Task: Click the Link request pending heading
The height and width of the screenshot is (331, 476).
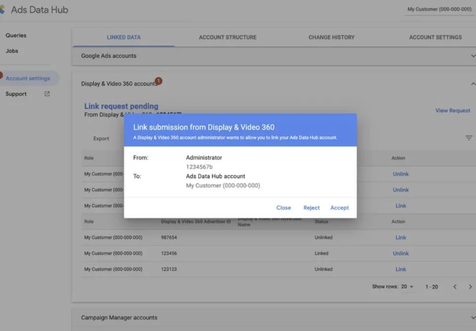Action: point(121,106)
